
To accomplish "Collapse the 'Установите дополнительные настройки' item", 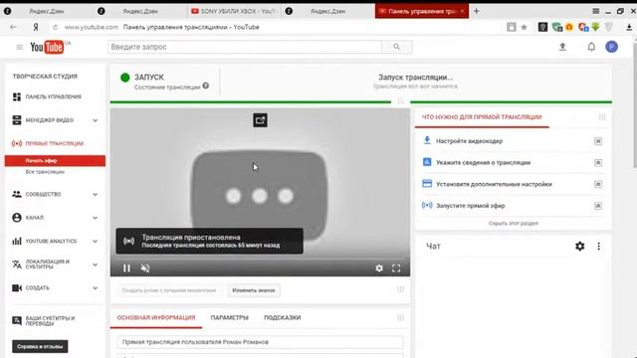I will (598, 184).
